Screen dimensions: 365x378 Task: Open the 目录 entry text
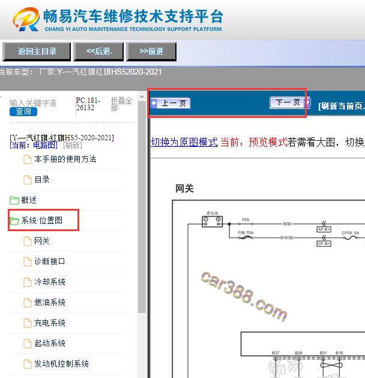pos(42,179)
